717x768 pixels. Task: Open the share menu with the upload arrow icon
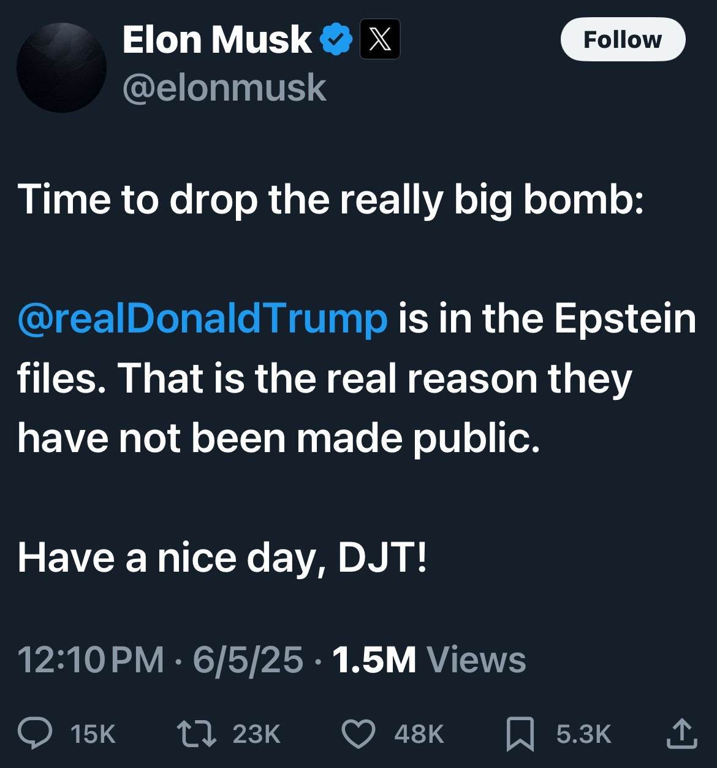pos(681,734)
